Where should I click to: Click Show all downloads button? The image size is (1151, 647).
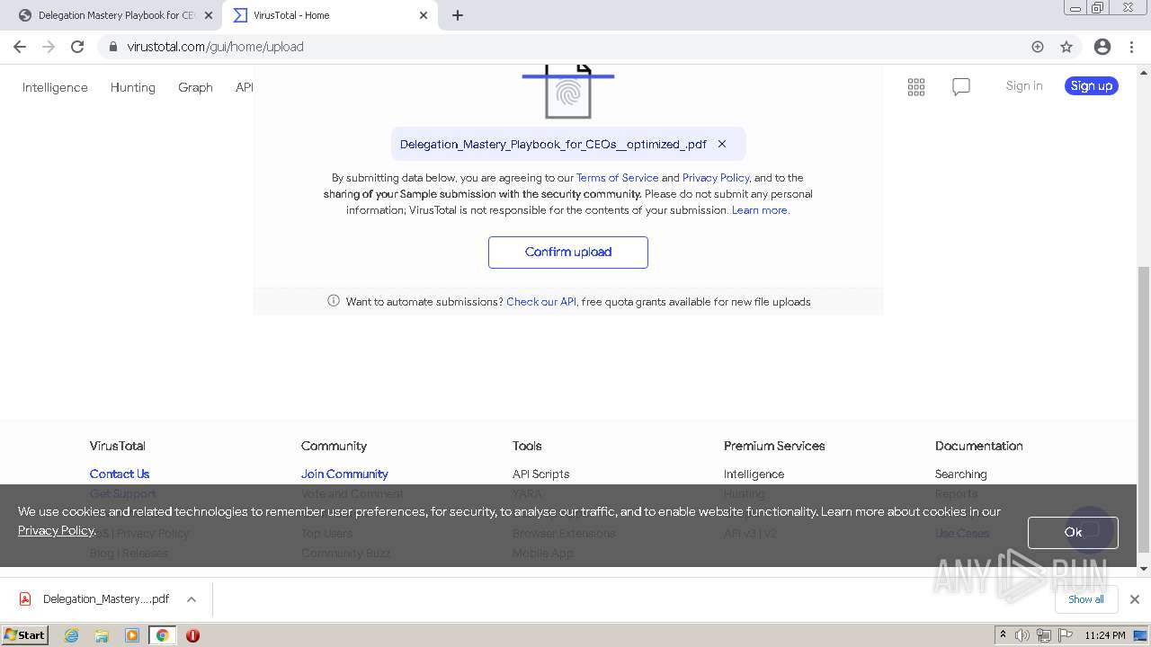coord(1086,599)
